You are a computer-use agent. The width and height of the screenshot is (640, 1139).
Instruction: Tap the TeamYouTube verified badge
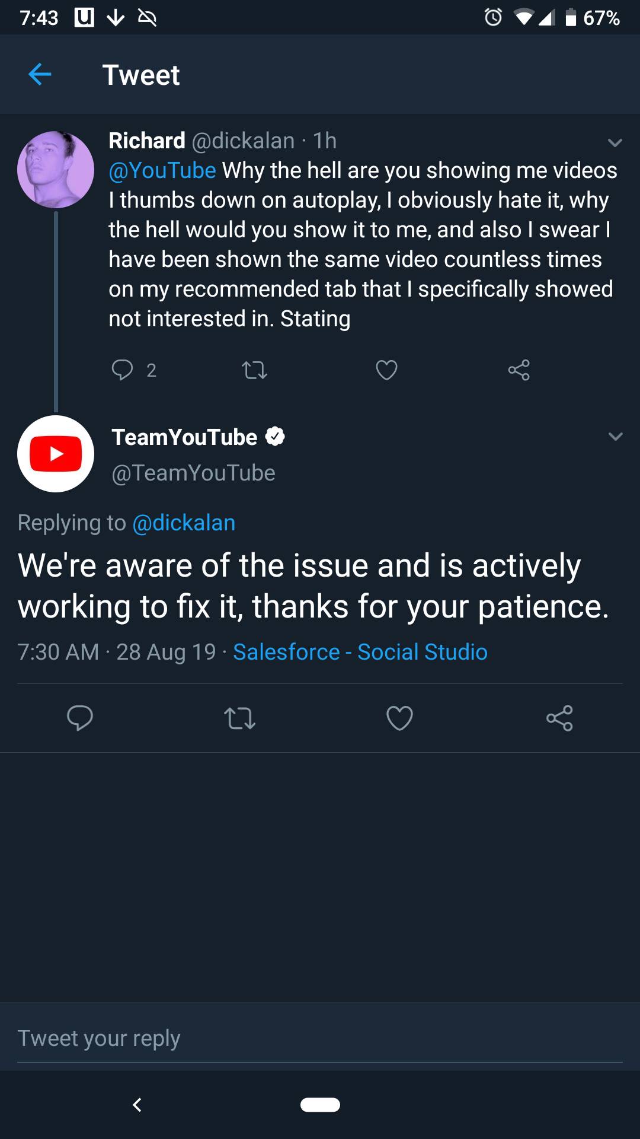pyautogui.click(x=275, y=437)
